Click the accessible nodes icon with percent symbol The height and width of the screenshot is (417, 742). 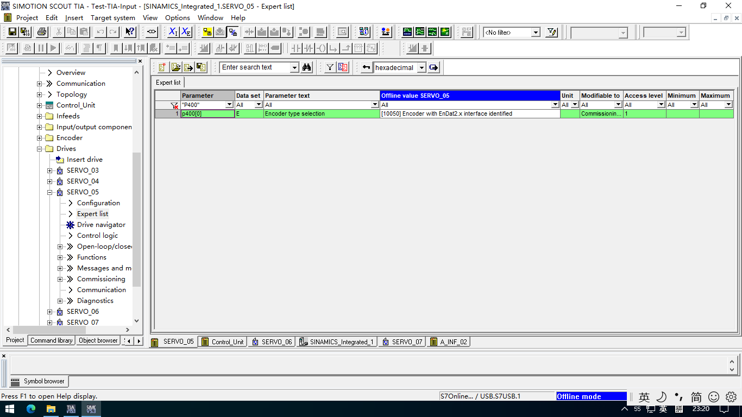click(x=232, y=32)
